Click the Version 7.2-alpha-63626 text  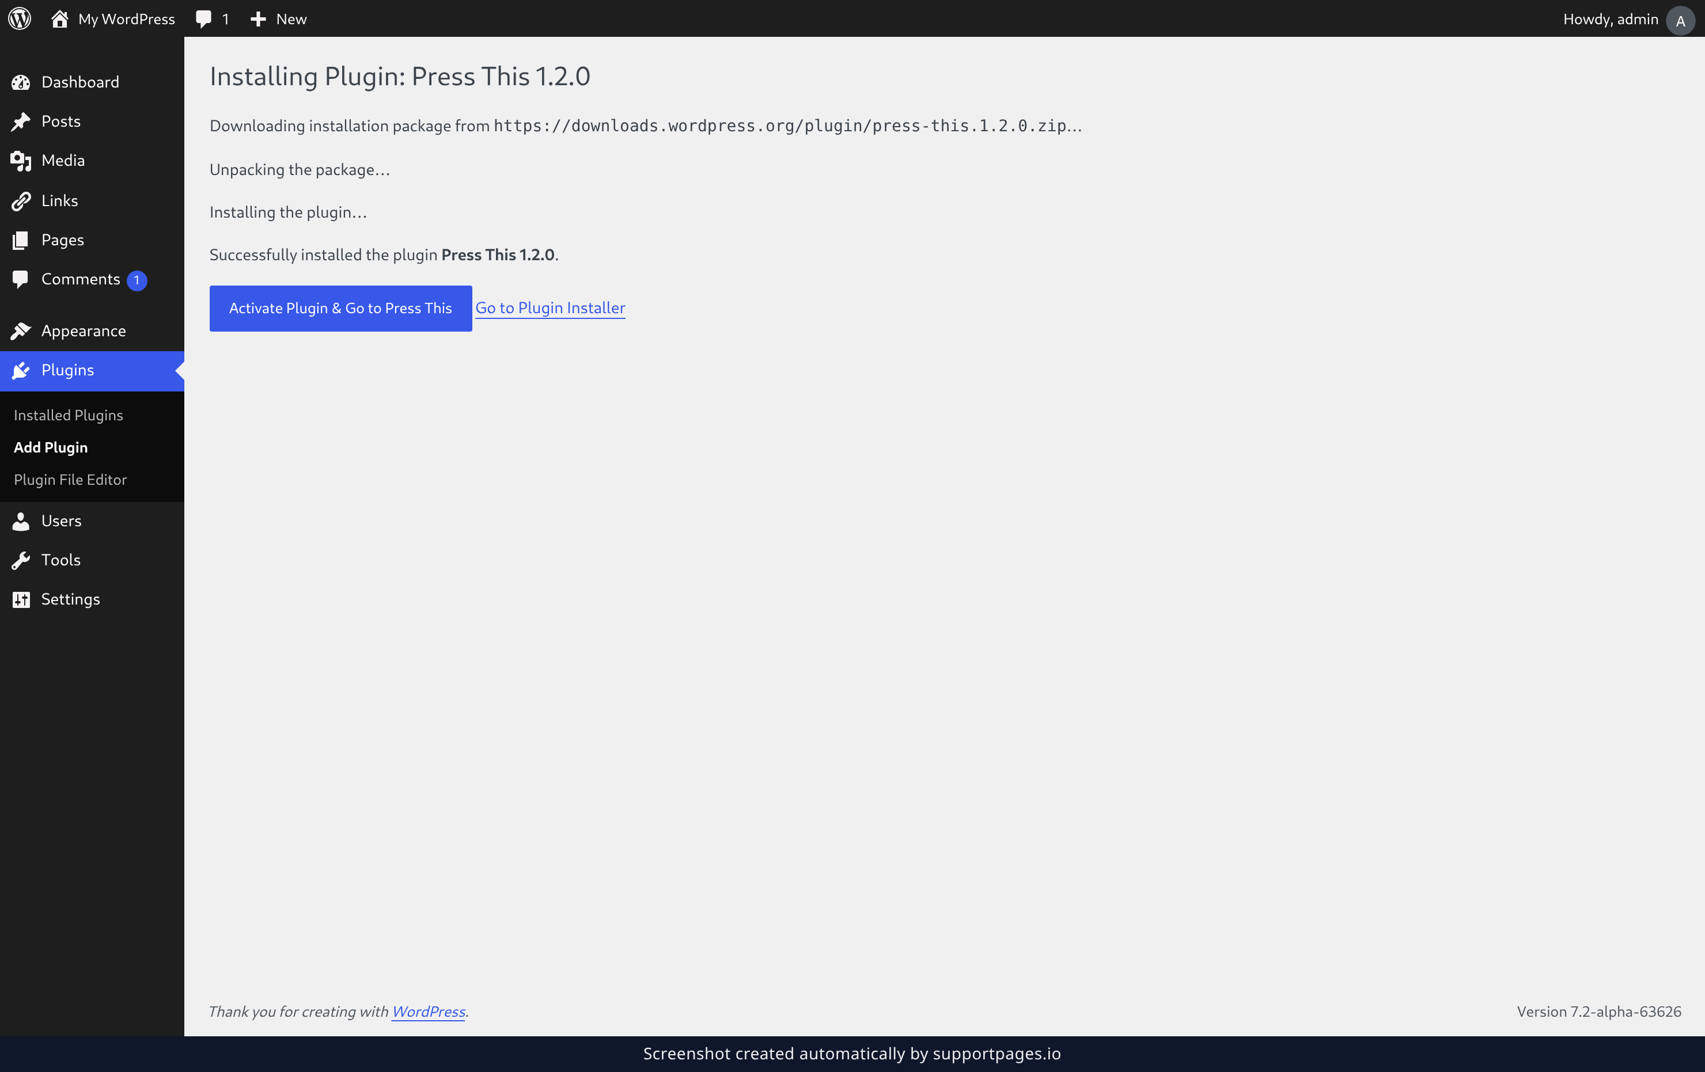click(x=1599, y=1012)
